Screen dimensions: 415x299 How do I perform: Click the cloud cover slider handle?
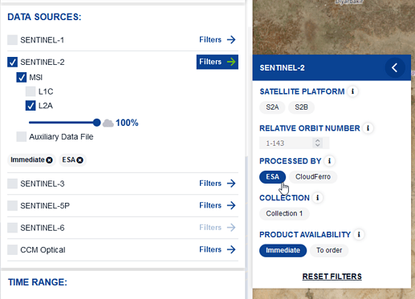(x=96, y=123)
